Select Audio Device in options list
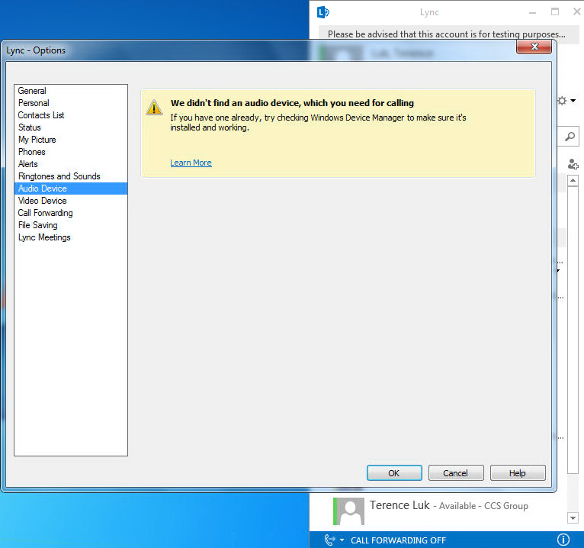The width and height of the screenshot is (584, 548). 71,189
